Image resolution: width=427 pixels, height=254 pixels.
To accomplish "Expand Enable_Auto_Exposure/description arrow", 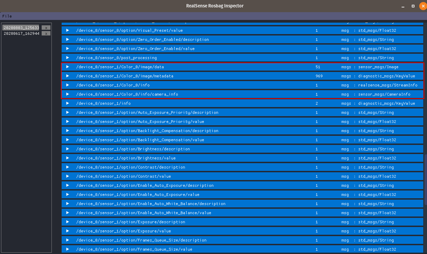I will [67, 185].
